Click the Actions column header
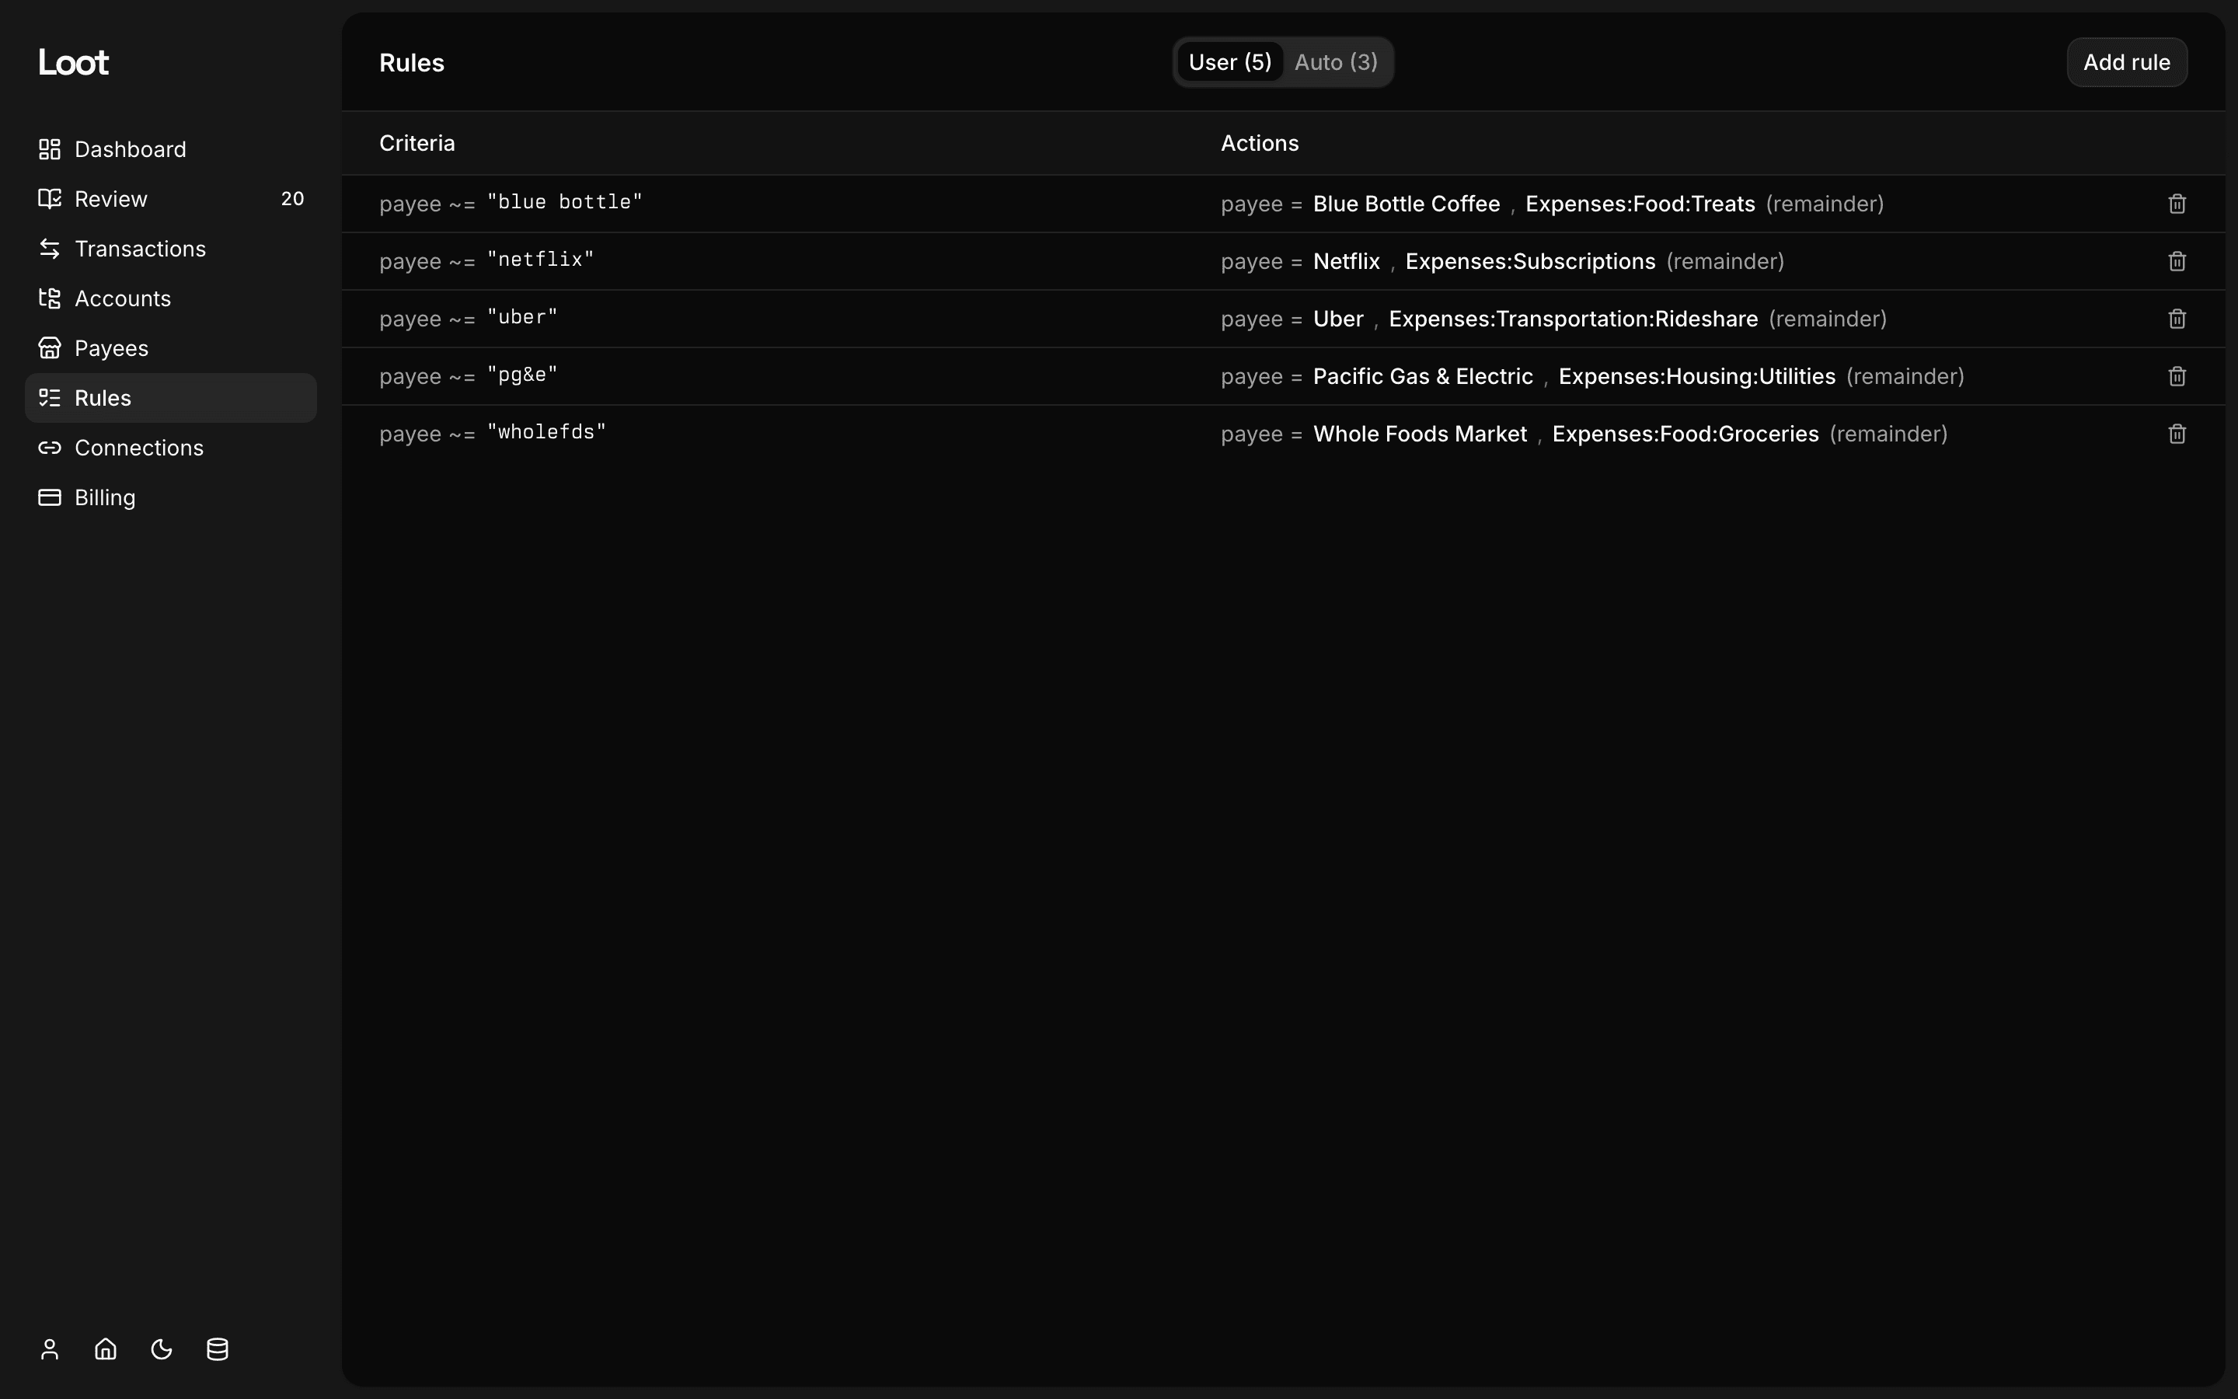Image resolution: width=2238 pixels, height=1399 pixels. pyautogui.click(x=1260, y=144)
